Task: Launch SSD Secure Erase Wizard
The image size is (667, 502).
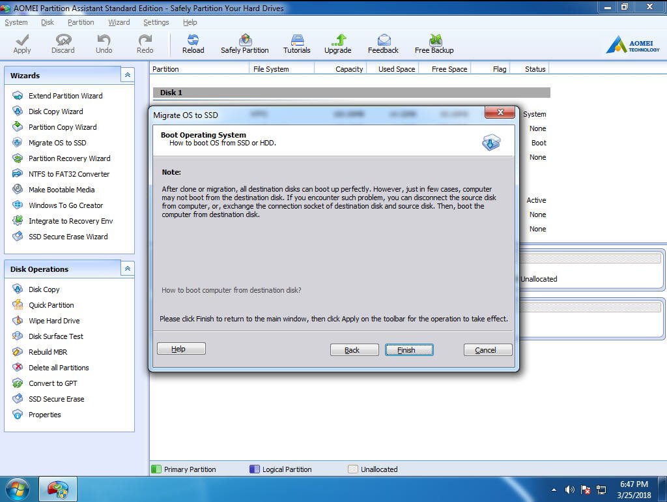Action: coord(68,237)
